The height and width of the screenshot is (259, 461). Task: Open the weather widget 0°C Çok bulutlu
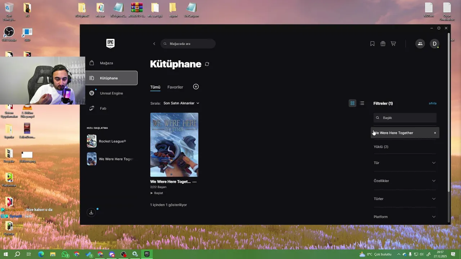[375, 254]
